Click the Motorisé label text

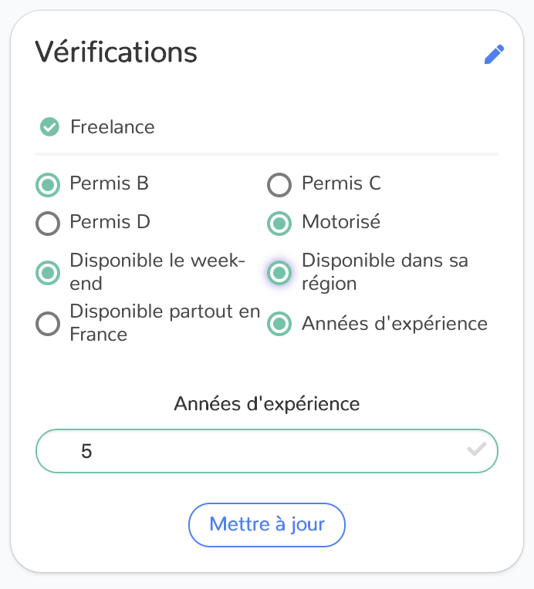[341, 221]
